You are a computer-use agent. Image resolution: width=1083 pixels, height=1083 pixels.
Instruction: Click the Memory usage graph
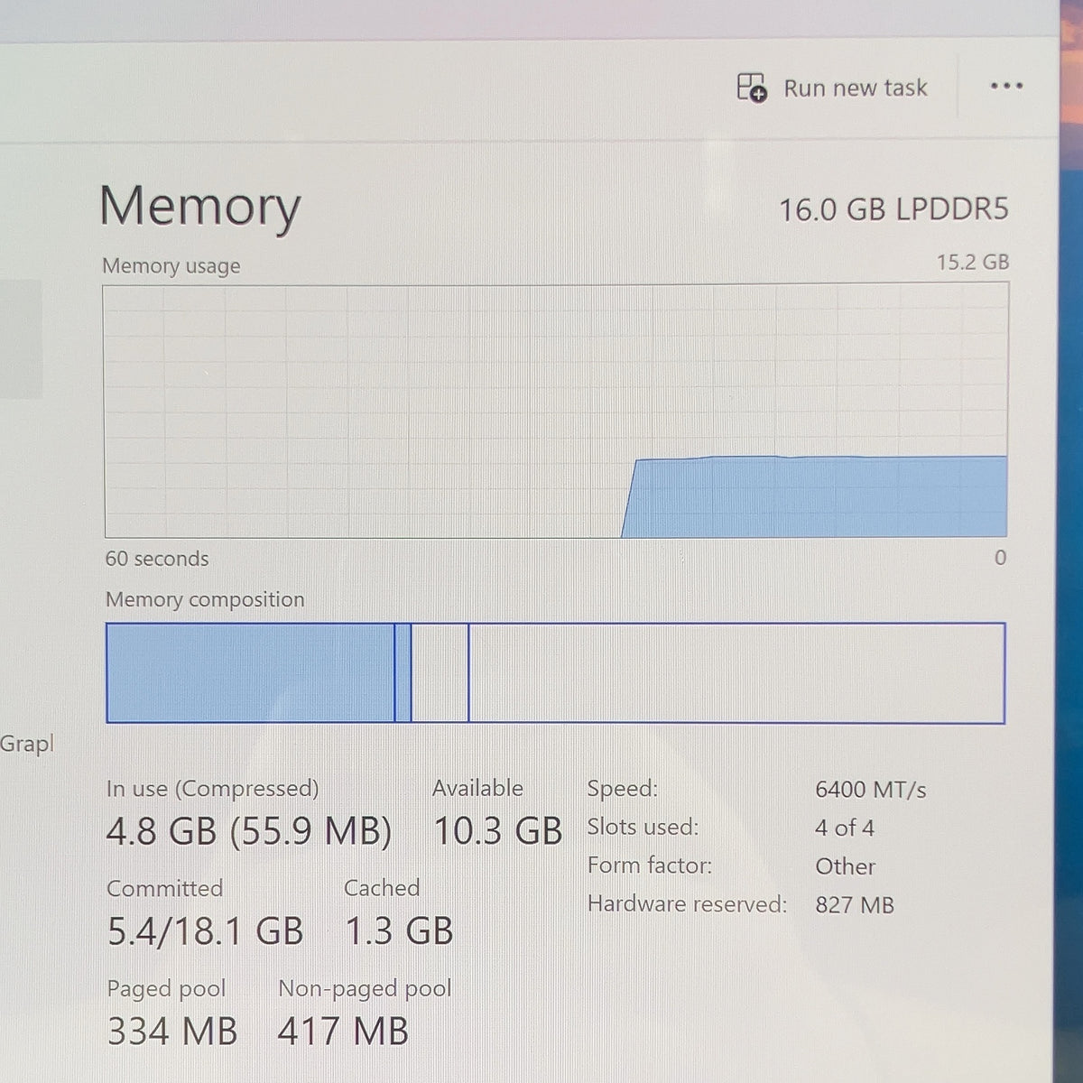pos(556,412)
